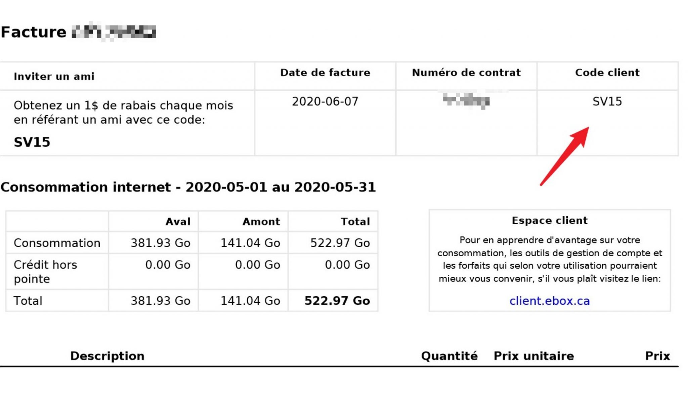The image size is (688, 401).
Task: Click the Consommation row label
Action: pyautogui.click(x=57, y=243)
